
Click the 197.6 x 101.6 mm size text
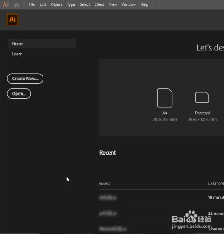pyautogui.click(x=202, y=120)
